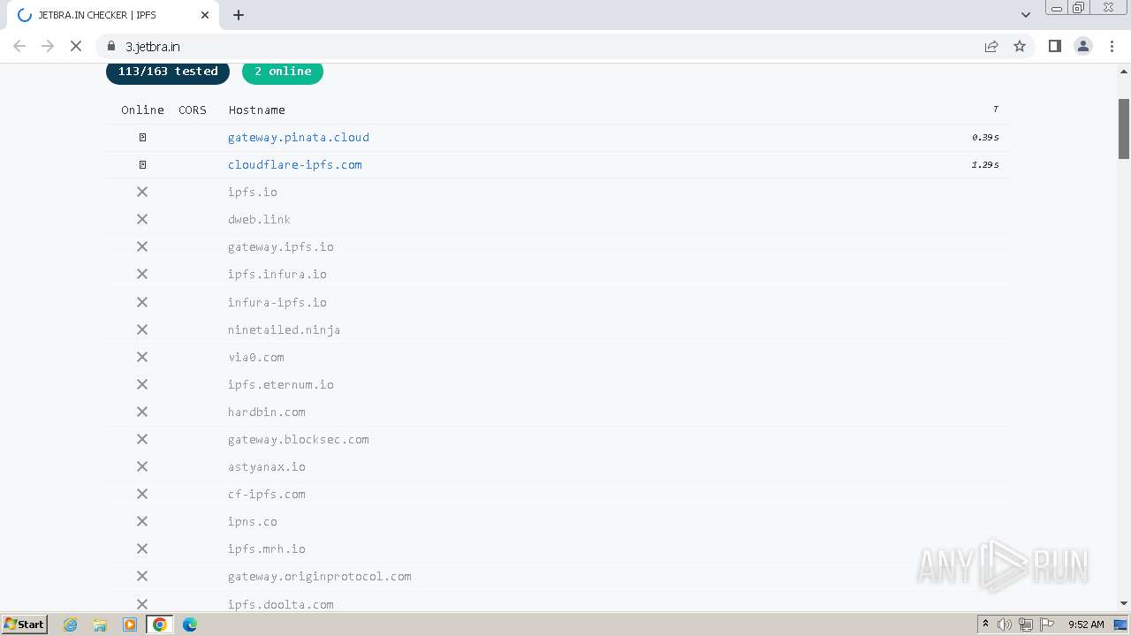
Task: Select the cf-ipfs.com hostname text
Action: pyautogui.click(x=267, y=494)
